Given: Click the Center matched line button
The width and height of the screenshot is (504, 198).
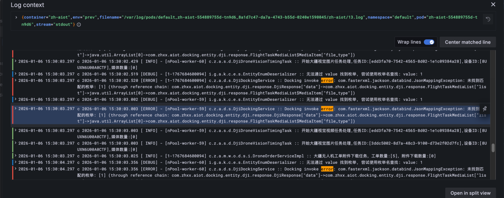Looking at the screenshot, I should tap(467, 42).
